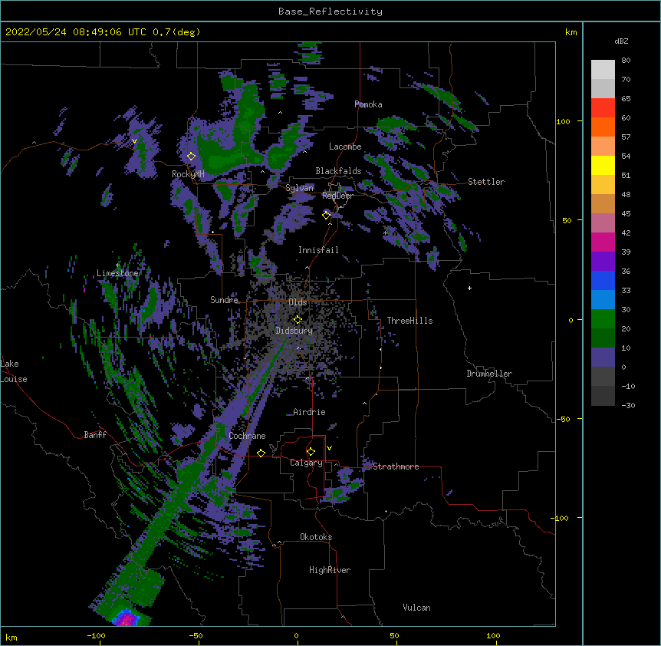Click the Blackfalds city label

coord(338,171)
